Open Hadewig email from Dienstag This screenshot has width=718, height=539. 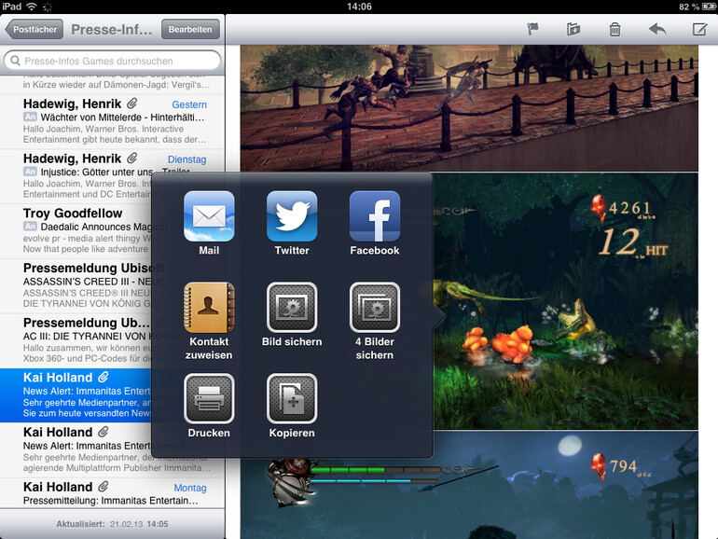click(112, 176)
